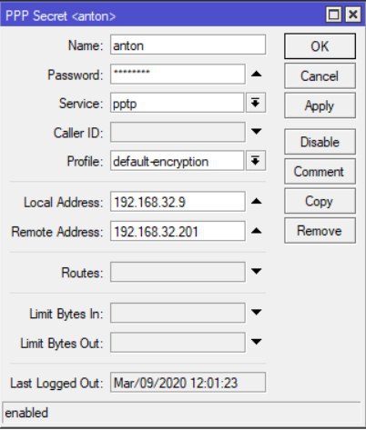Image resolution: width=366 pixels, height=430 pixels.
Task: Click the enabled status text
Action: 26,413
